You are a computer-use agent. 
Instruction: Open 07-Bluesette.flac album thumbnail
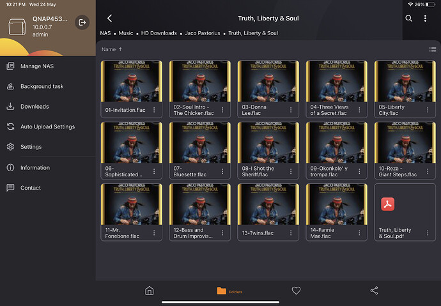point(200,142)
